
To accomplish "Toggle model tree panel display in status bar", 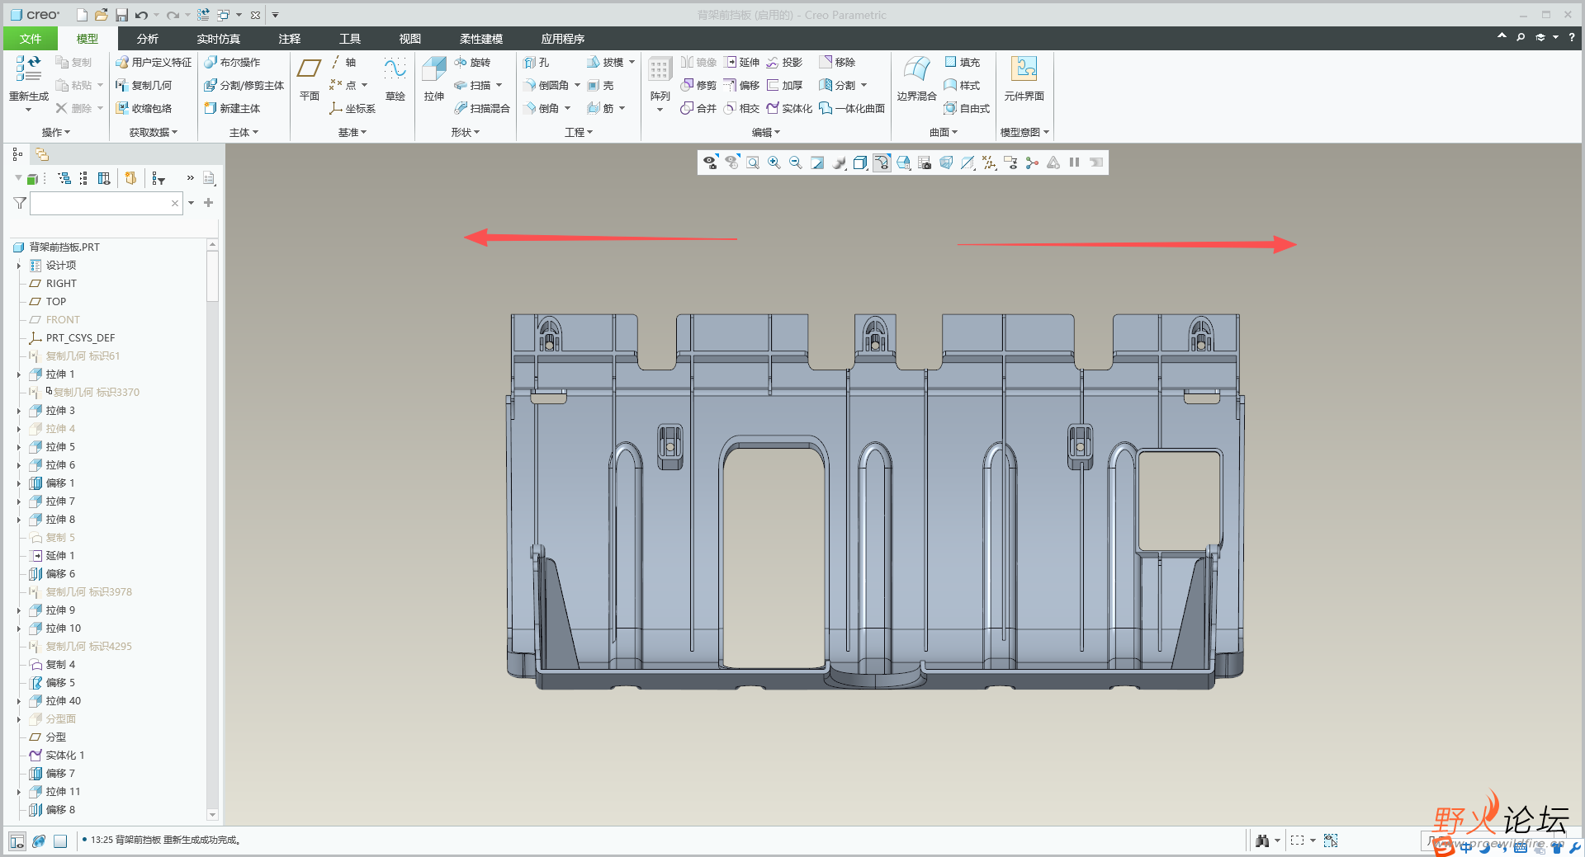I will tap(17, 841).
